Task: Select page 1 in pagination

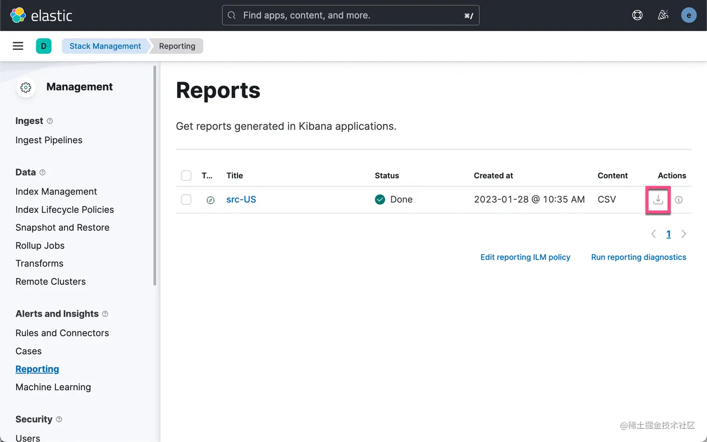Action: (669, 234)
